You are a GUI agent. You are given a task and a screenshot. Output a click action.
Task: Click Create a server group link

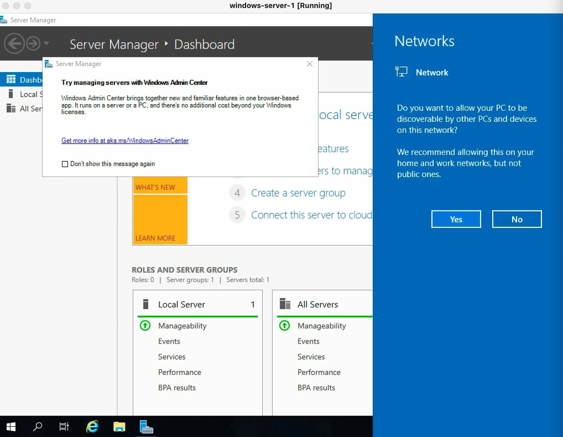(298, 193)
